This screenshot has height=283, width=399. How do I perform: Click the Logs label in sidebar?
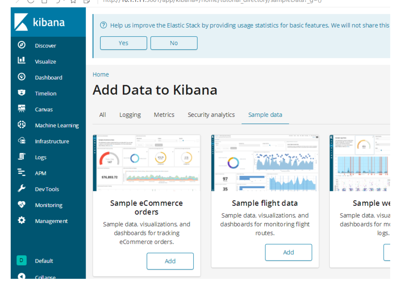click(x=41, y=157)
